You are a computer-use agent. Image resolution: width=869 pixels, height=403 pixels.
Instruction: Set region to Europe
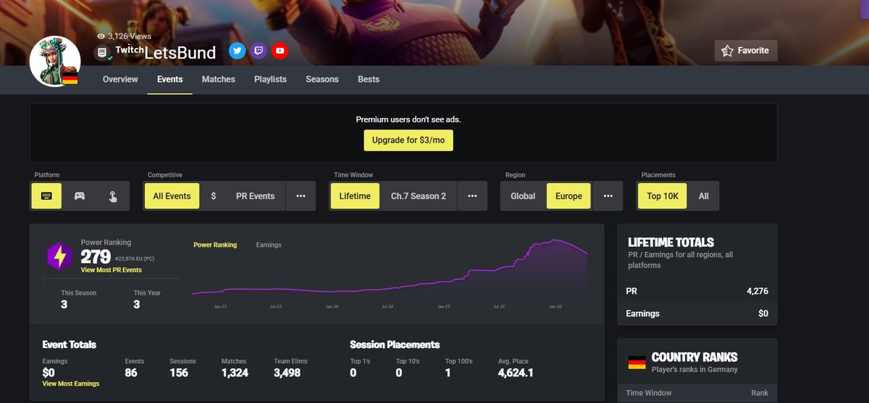coord(568,196)
